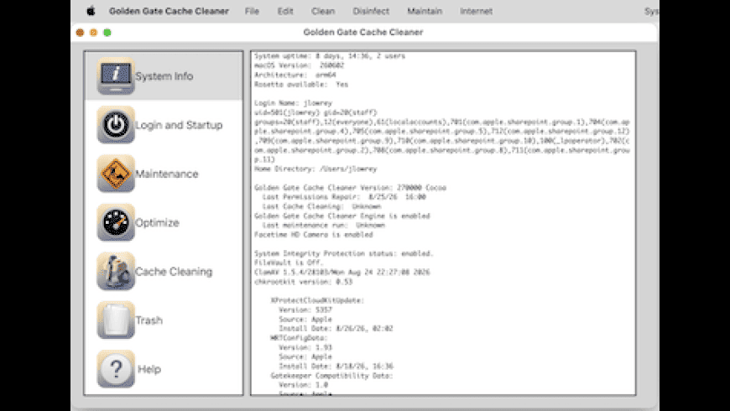
Task: Click the macOS Version line
Action: click(300, 65)
